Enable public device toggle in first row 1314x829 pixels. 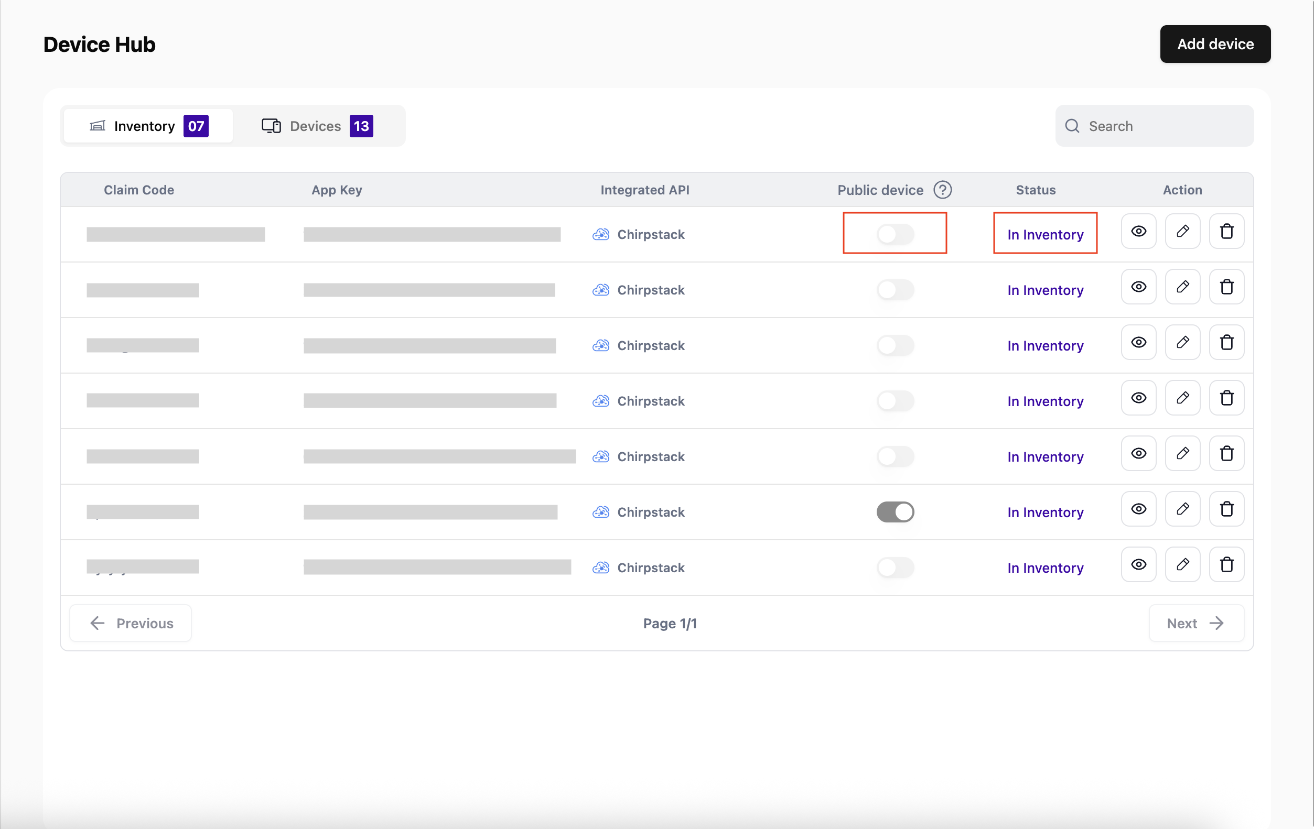tap(895, 235)
